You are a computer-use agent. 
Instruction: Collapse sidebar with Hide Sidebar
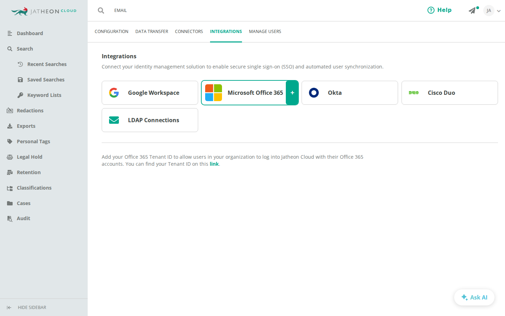point(27,308)
